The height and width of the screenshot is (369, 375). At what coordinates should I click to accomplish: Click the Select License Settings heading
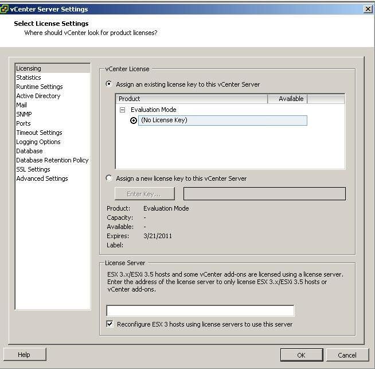click(x=51, y=24)
